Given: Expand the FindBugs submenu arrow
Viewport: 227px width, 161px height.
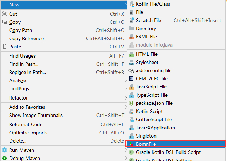Looking at the screenshot, I should coord(126,88).
